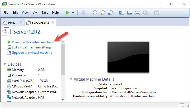Image resolution: width=190 pixels, height=108 pixels.
Task: Toggle the thumbnail bar toolbar icon
Action: 129,13
